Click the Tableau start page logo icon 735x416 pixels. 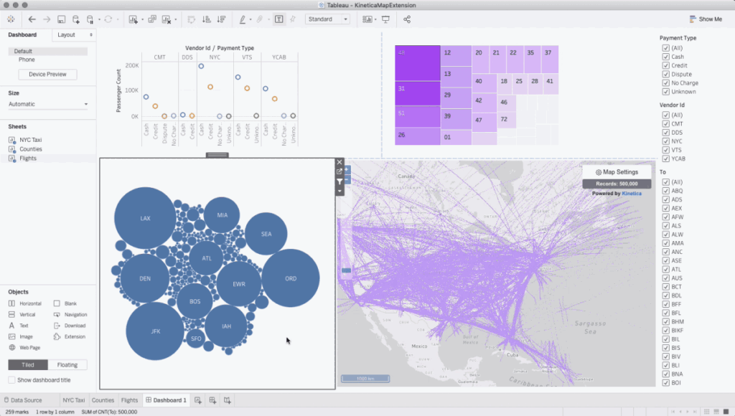coord(11,19)
